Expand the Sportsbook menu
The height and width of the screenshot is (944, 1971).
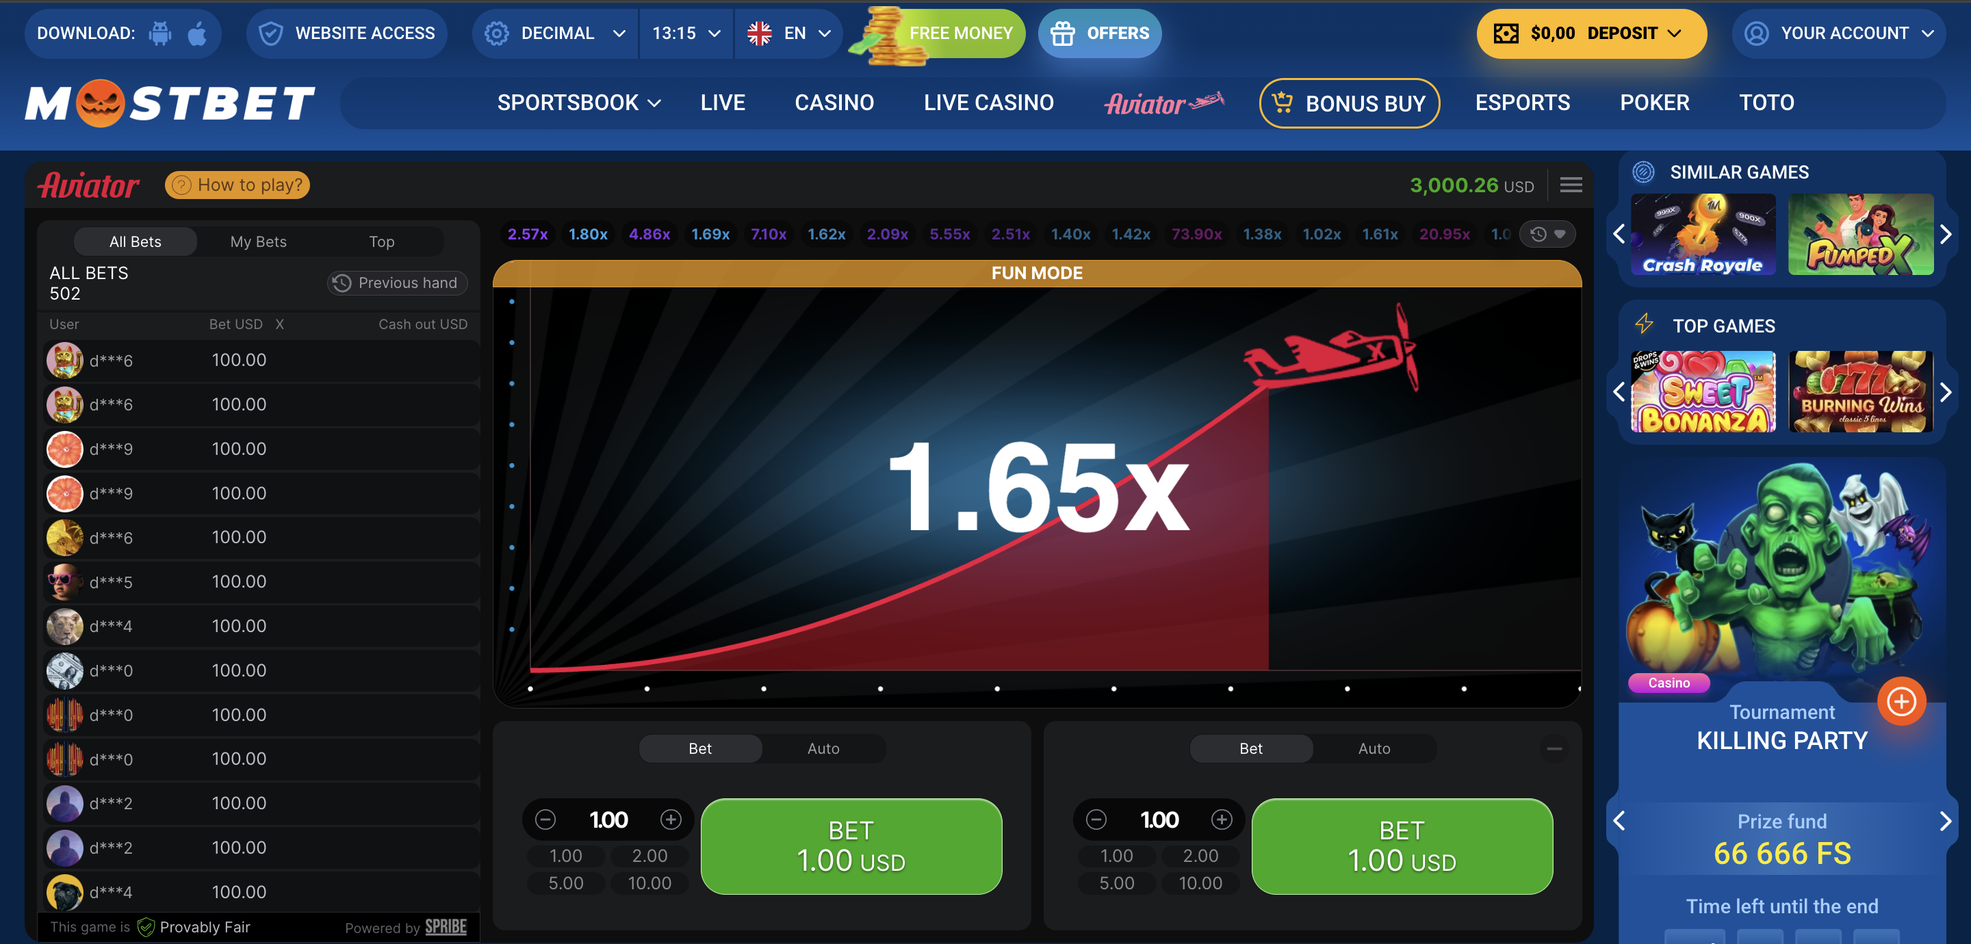click(x=578, y=103)
